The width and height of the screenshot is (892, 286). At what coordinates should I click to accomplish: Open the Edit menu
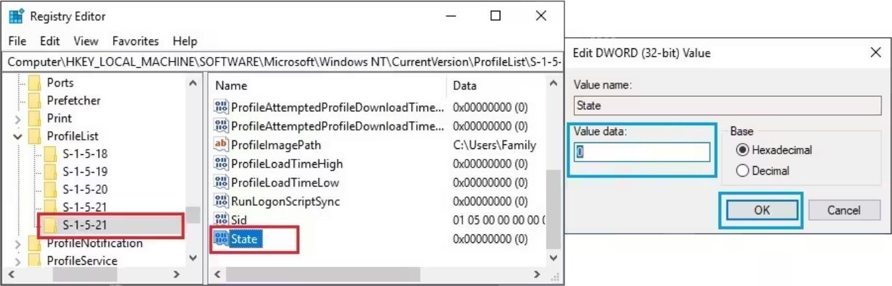tap(50, 41)
